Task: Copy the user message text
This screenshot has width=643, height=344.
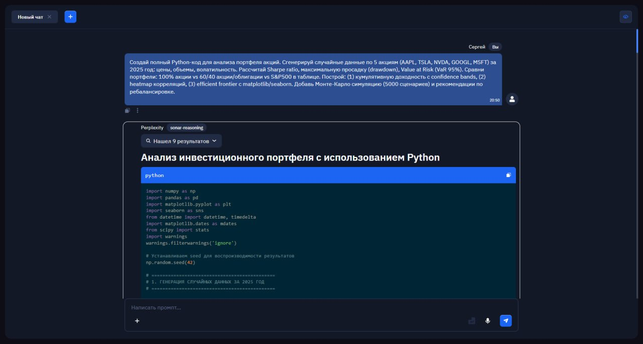Action: pyautogui.click(x=127, y=110)
